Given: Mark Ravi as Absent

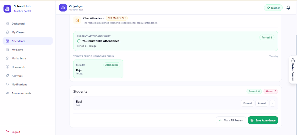Looking at the screenshot, I should (x=262, y=103).
